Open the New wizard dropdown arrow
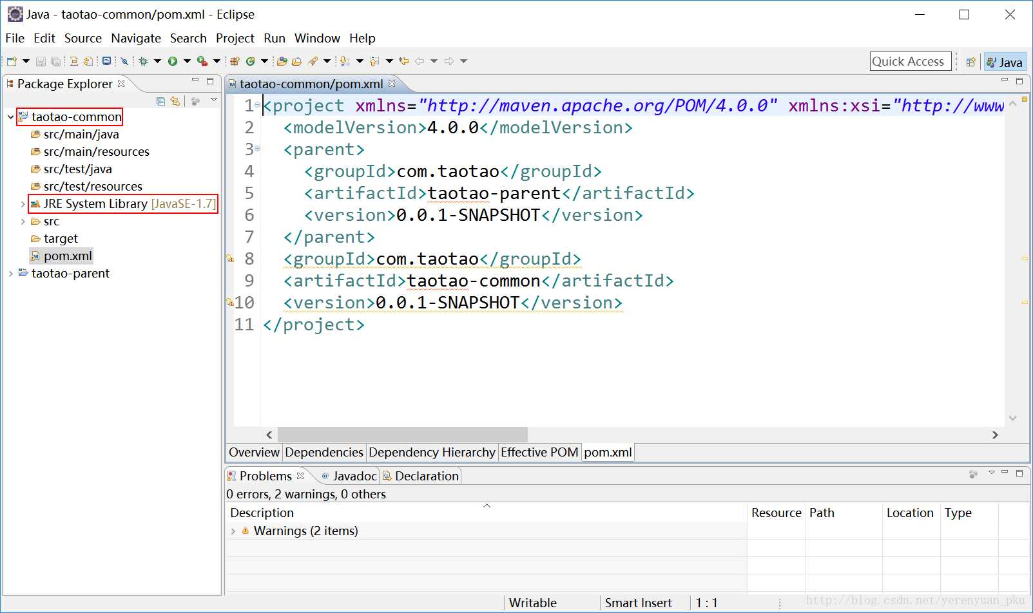 tap(26, 61)
